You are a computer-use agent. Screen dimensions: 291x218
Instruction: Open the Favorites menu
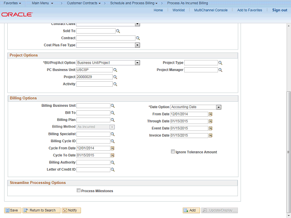[x=12, y=3]
